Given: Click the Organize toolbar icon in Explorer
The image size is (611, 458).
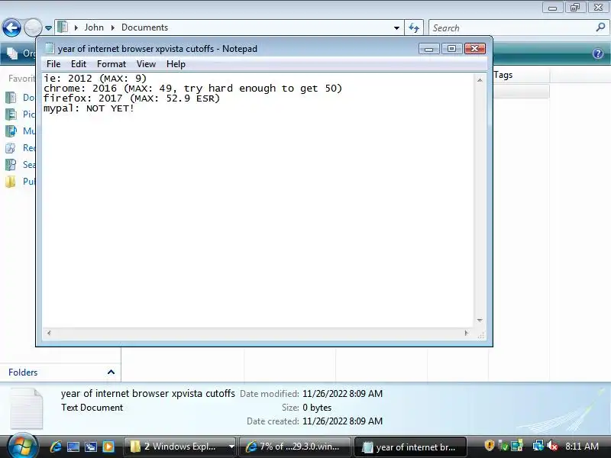Looking at the screenshot, I should click(x=12, y=53).
